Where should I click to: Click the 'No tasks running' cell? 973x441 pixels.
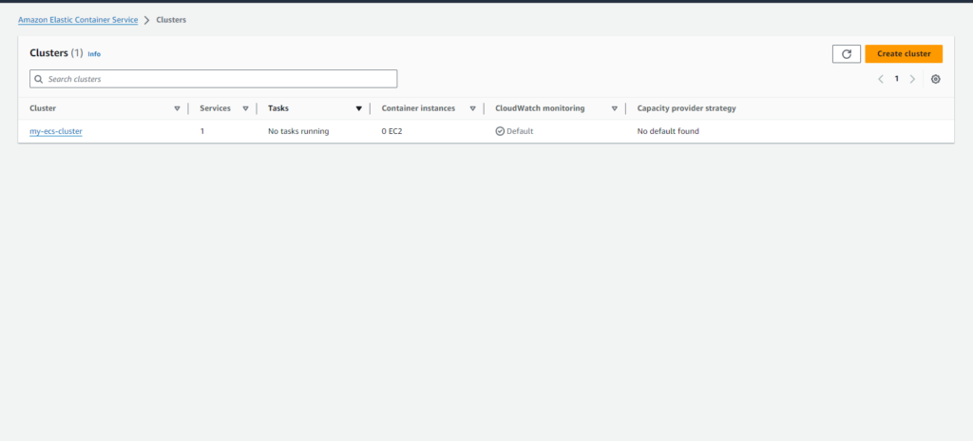point(298,131)
